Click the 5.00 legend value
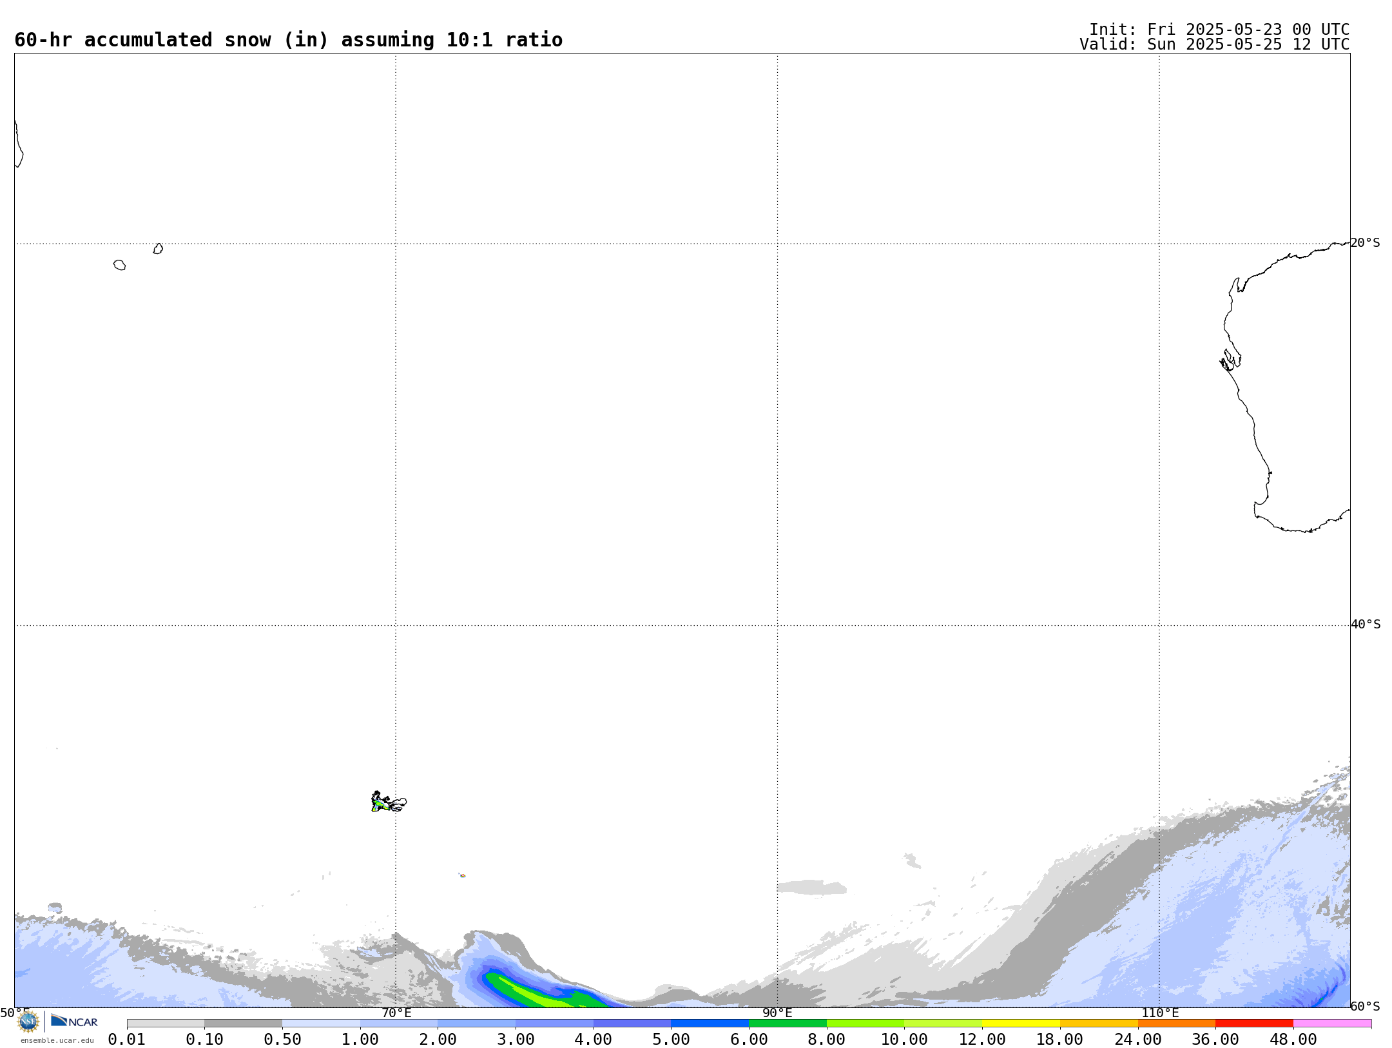 672,1040
